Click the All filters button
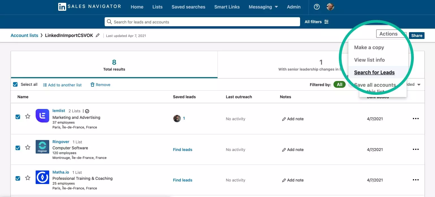The image size is (435, 197). (x=316, y=22)
